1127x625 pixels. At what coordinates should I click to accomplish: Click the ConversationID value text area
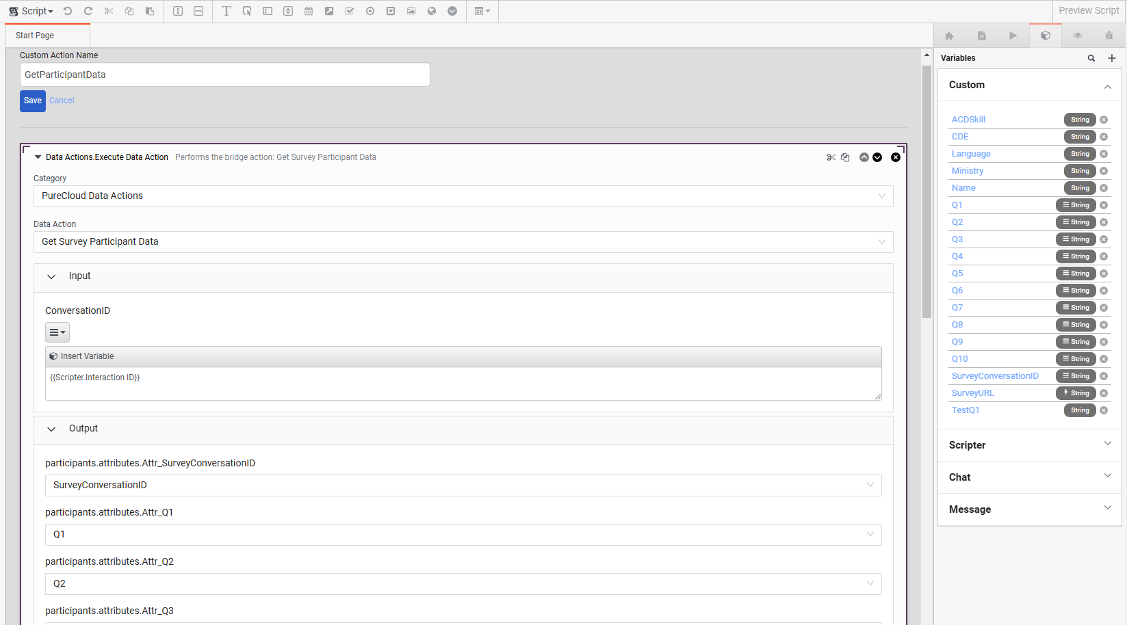(463, 384)
